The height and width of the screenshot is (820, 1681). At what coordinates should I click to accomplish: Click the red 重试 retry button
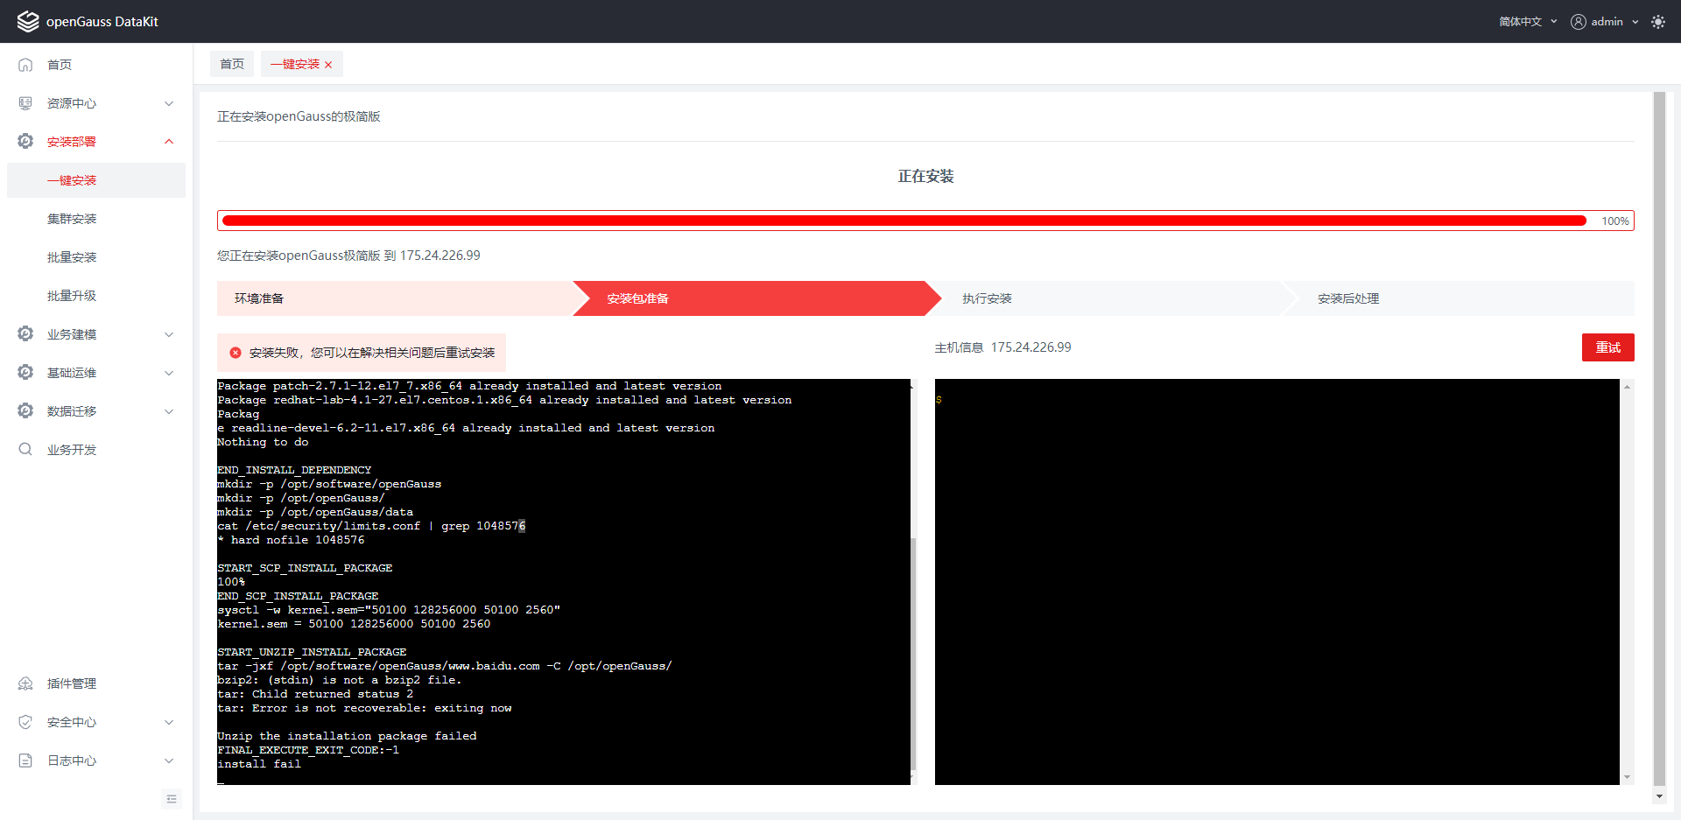[x=1607, y=347]
